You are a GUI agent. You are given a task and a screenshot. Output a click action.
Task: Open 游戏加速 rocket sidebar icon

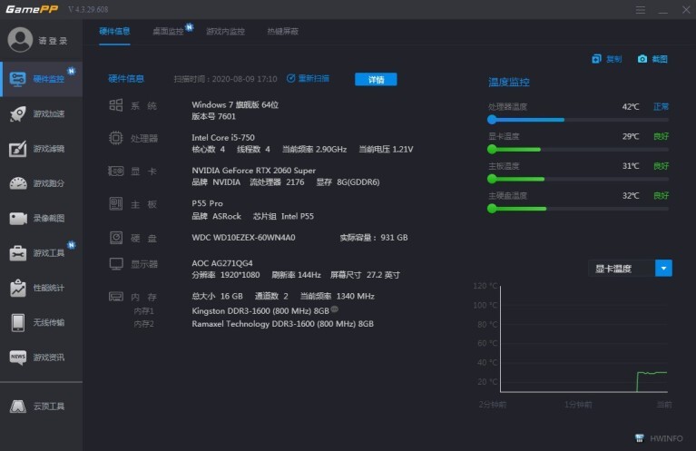point(18,113)
